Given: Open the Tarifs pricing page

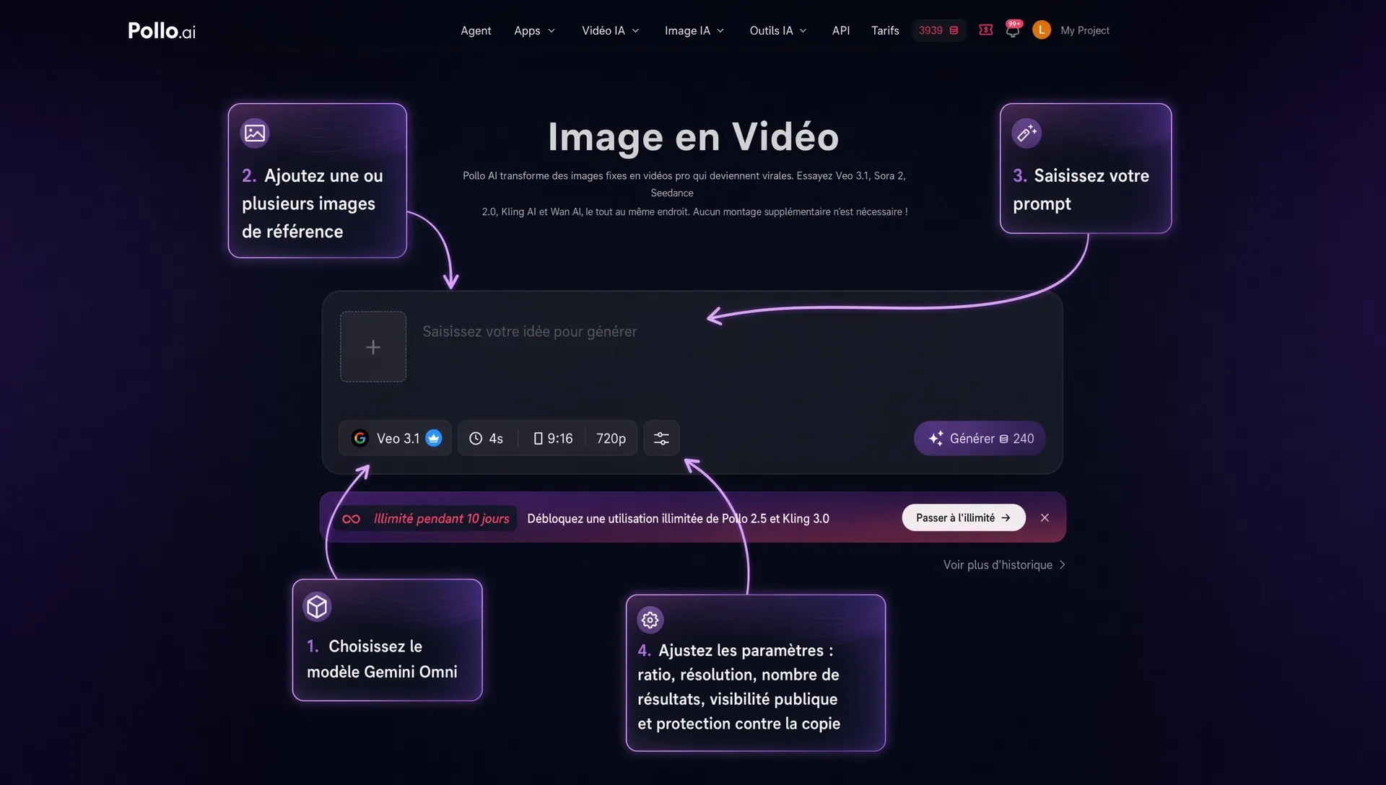Looking at the screenshot, I should pyautogui.click(x=885, y=30).
